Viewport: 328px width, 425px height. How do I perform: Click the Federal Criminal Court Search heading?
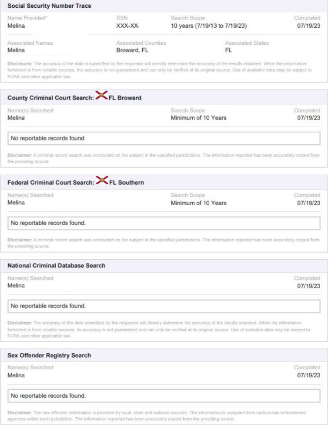51,182
